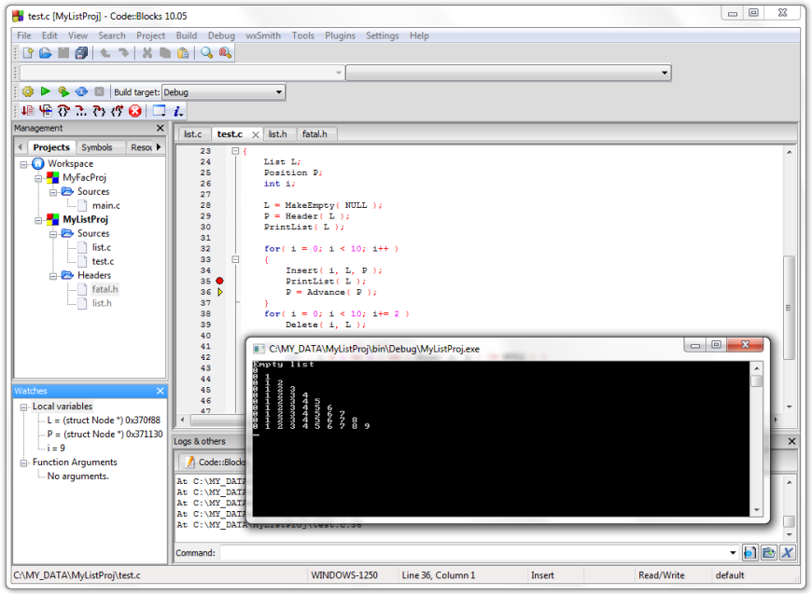Screen dimensions: 812x594
Task: Click the console window's vertical scrollbar thumb
Action: 756,380
